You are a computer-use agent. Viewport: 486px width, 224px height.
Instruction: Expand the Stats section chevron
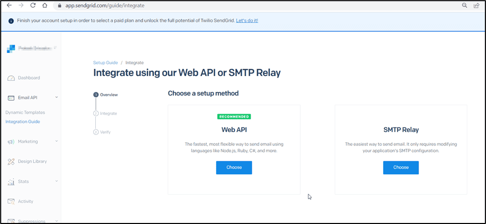[57, 181]
